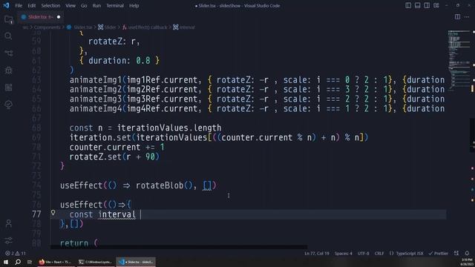Image resolution: width=475 pixels, height=267 pixels.
Task: Open the Source Control view
Action: (8, 53)
